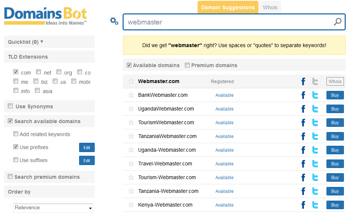This screenshot has height=214, width=348.
Task: Star Travel-Webmaster.com domain
Action: tap(131, 164)
